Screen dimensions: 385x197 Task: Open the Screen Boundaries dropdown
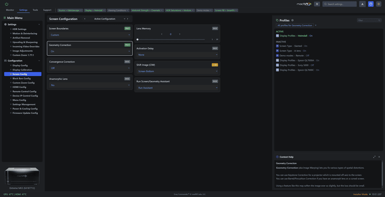pos(90,35)
